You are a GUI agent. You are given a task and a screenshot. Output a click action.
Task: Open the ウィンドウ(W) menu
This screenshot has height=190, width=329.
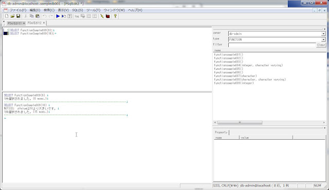[x=114, y=10]
